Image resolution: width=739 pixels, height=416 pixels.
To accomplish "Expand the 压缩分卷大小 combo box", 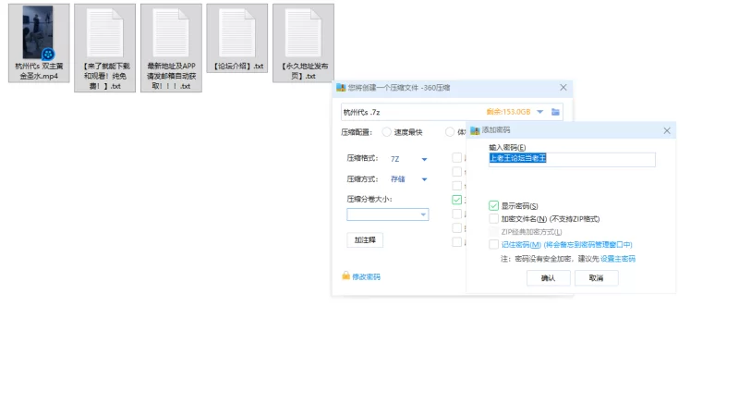I will point(387,214).
